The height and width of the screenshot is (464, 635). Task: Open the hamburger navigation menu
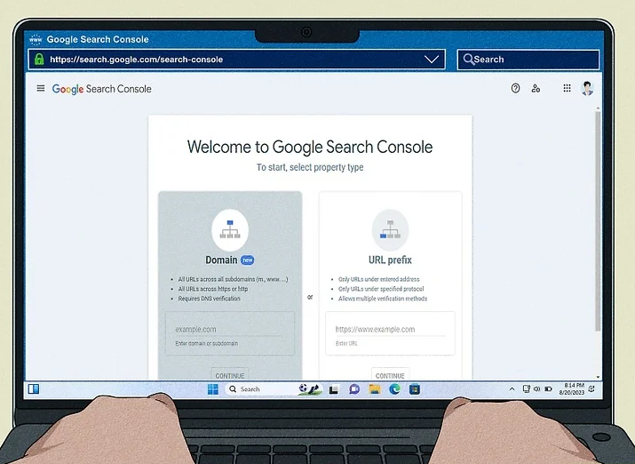click(41, 88)
